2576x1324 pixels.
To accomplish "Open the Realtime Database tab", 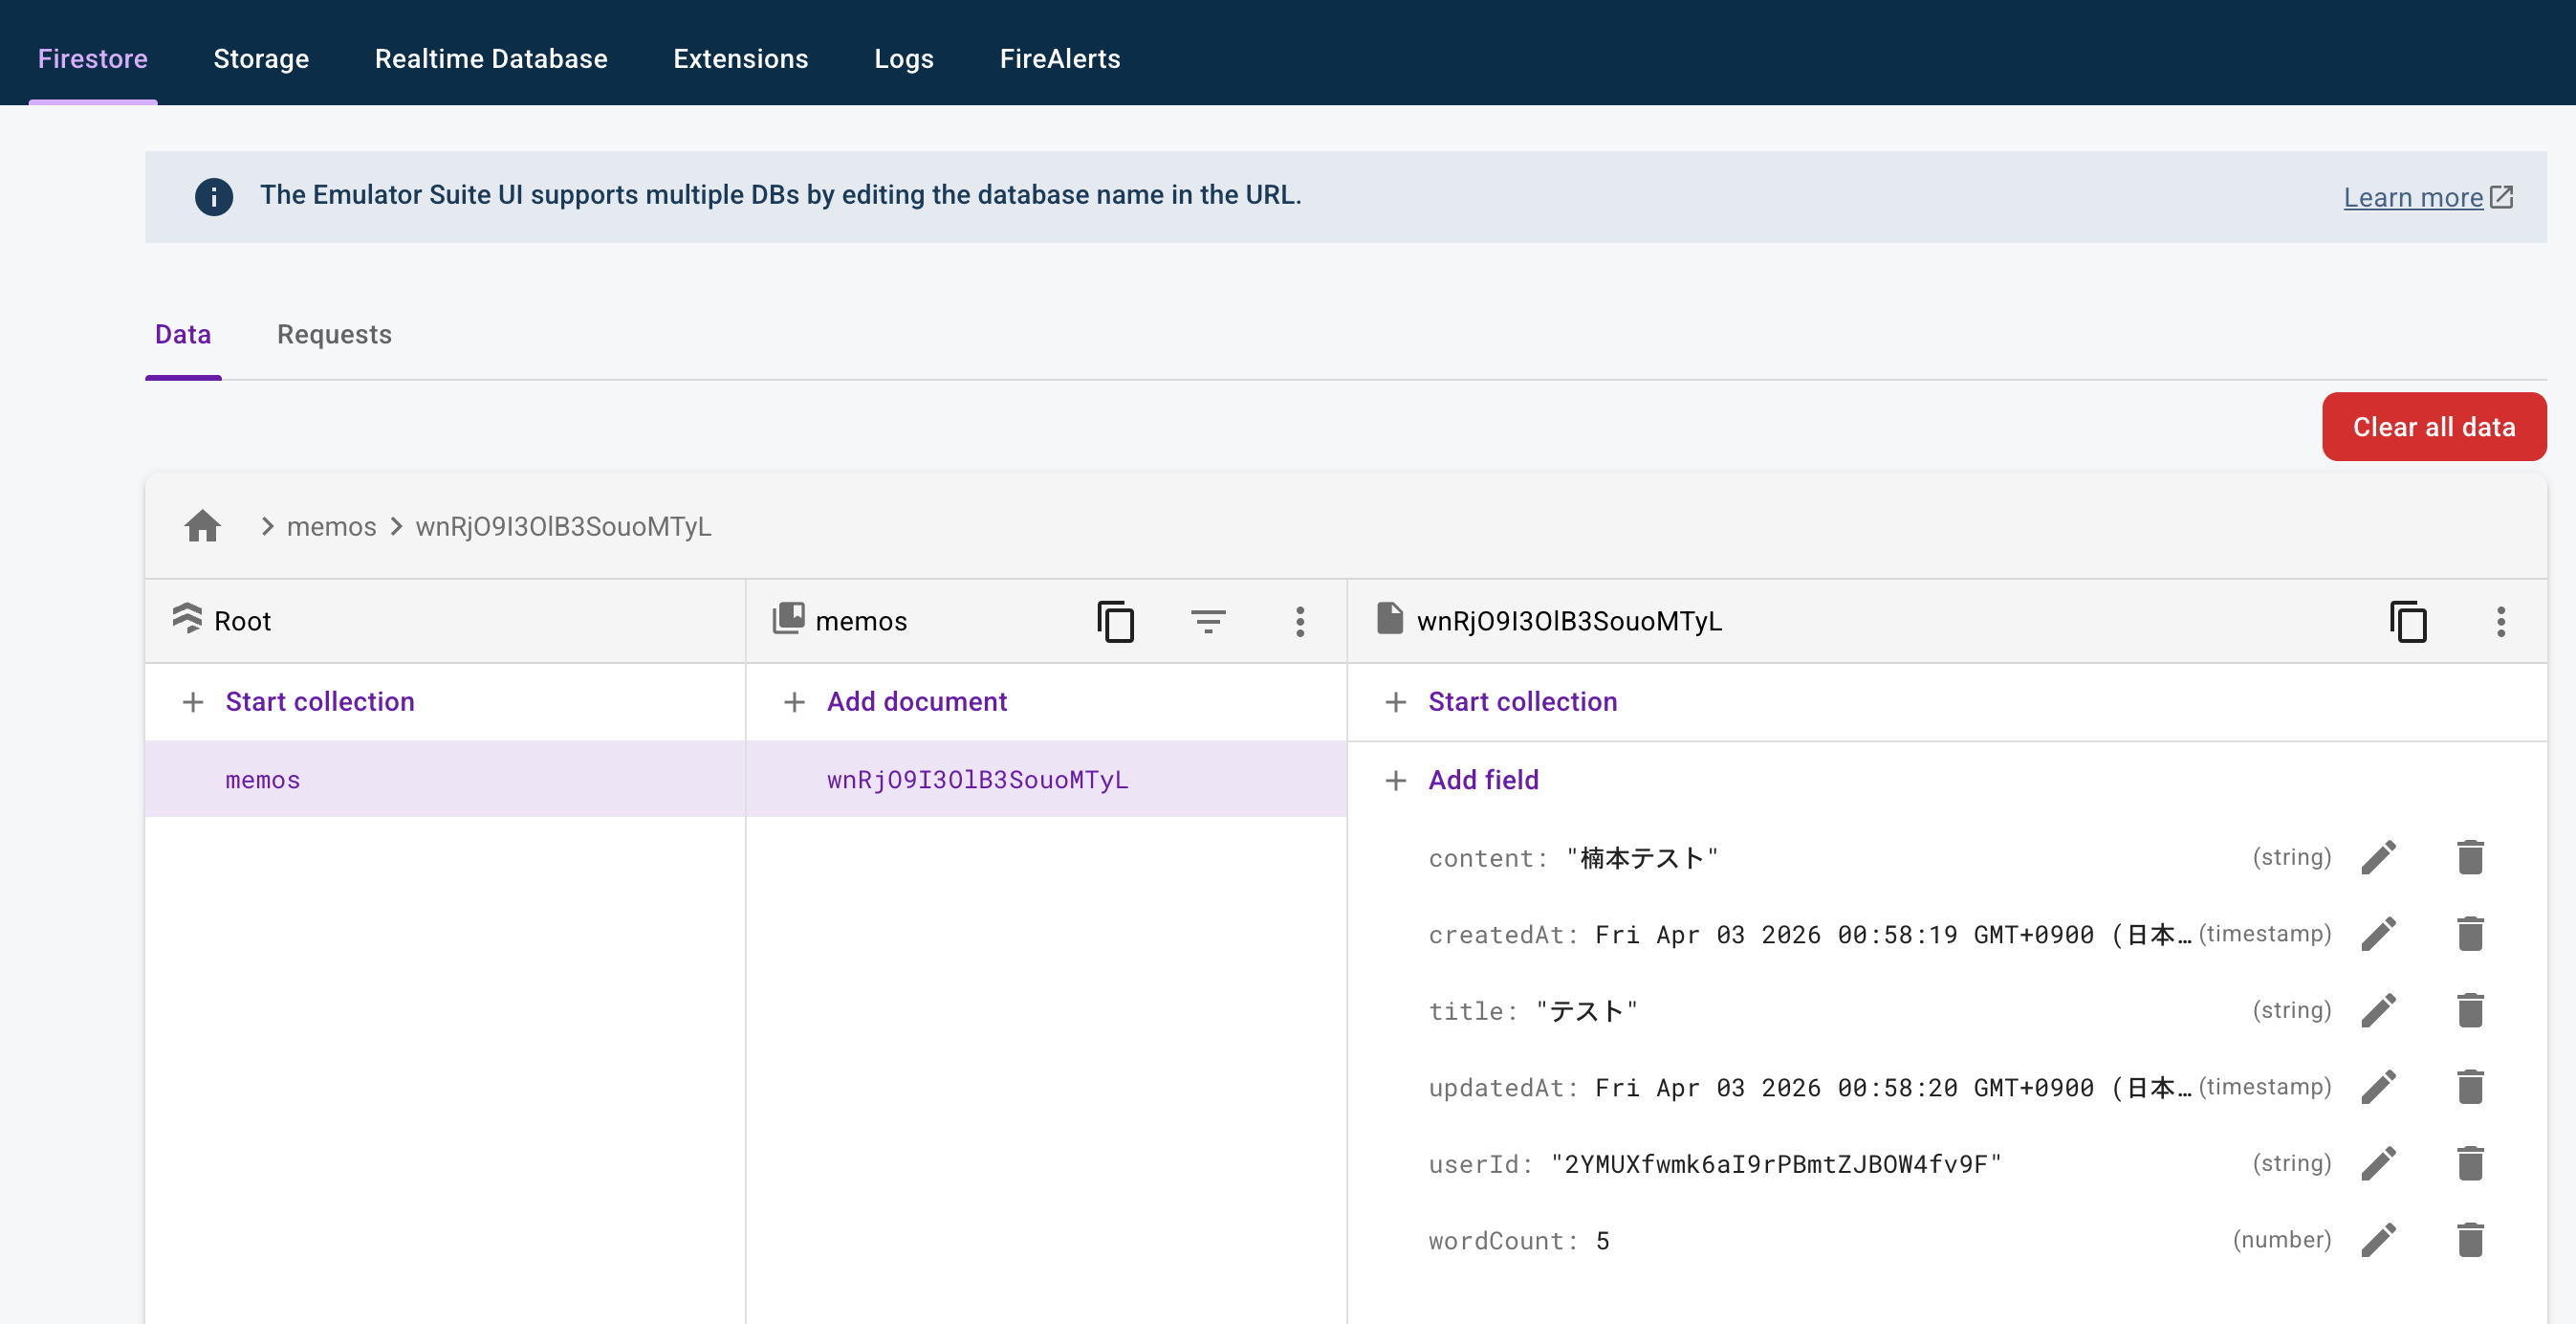I will (x=491, y=58).
